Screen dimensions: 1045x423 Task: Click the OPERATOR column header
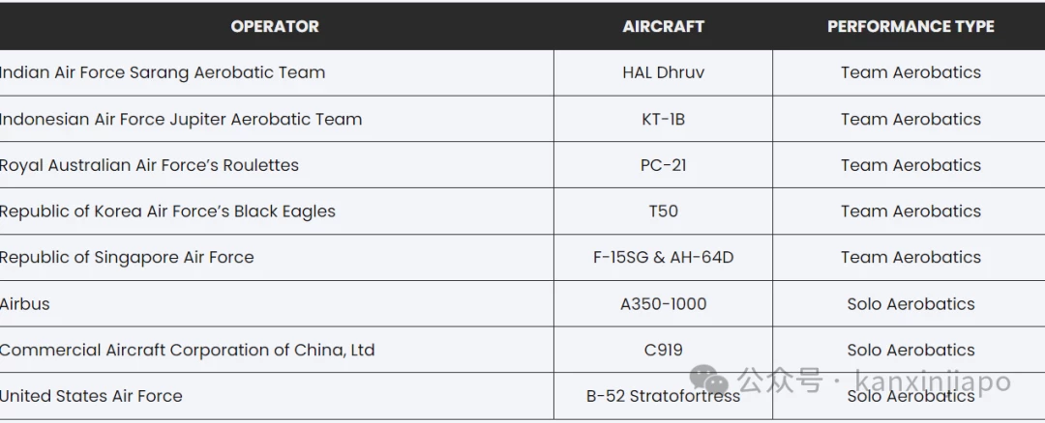coord(275,27)
